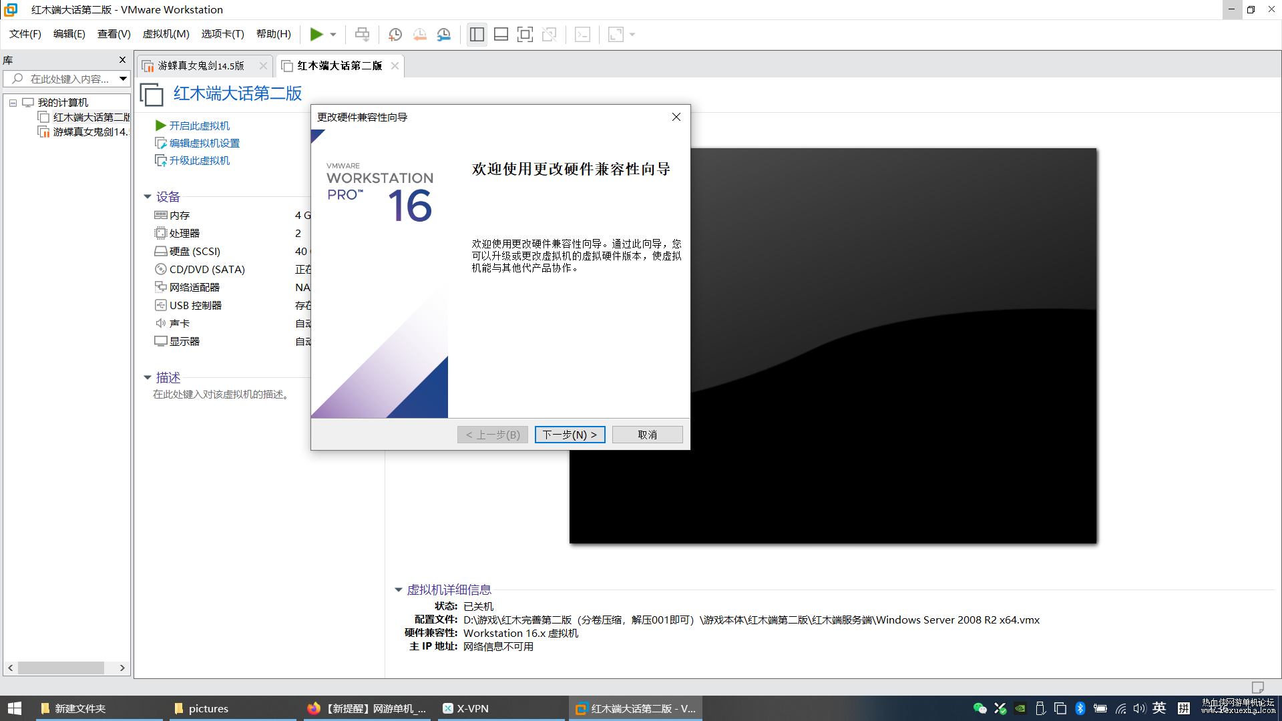Open the Windows Start button
Screen dimensions: 1282x721
[15, 708]
